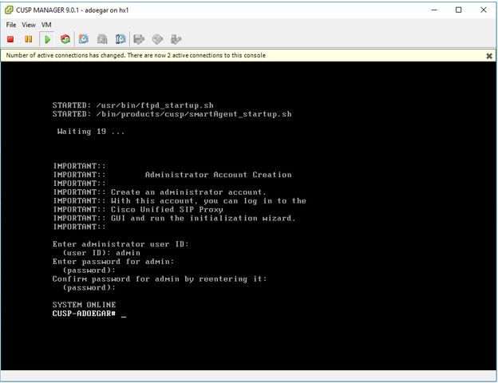Click 'Create an administrator account.' line
Viewport: 498px width, 383px height.
[x=188, y=192]
